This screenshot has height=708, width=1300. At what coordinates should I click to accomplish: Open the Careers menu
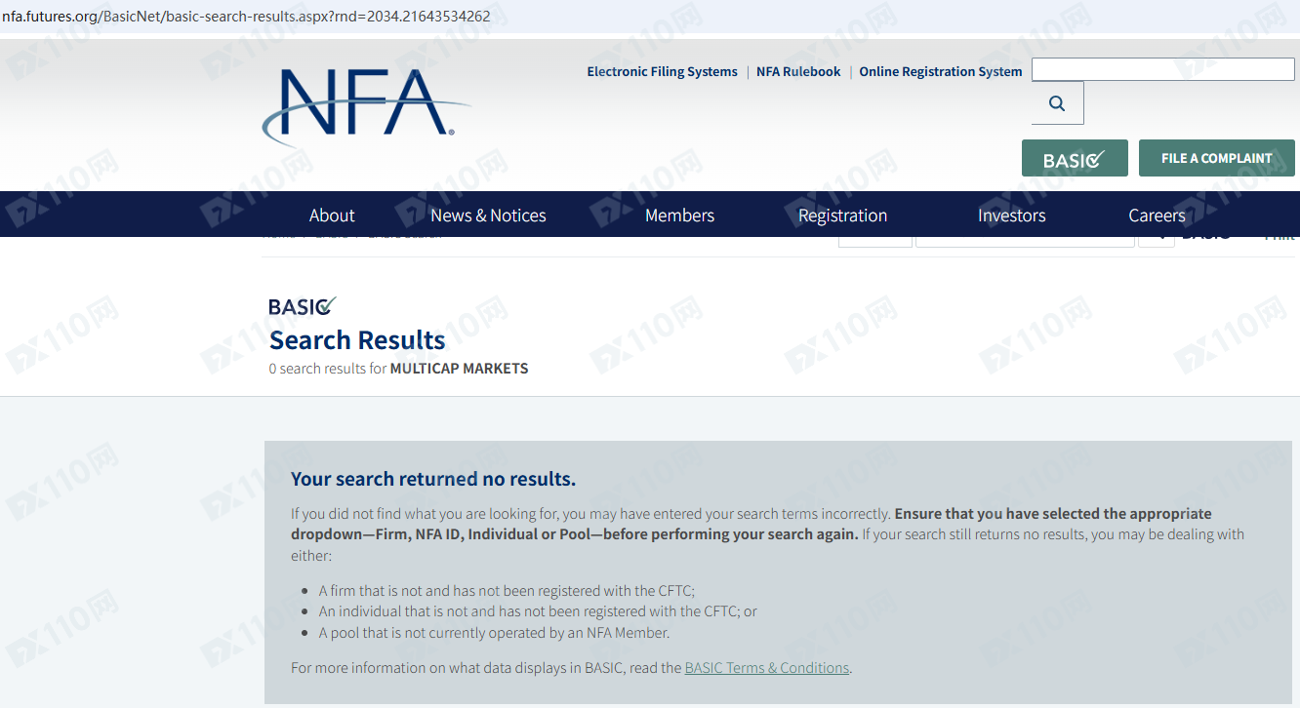click(x=1157, y=216)
